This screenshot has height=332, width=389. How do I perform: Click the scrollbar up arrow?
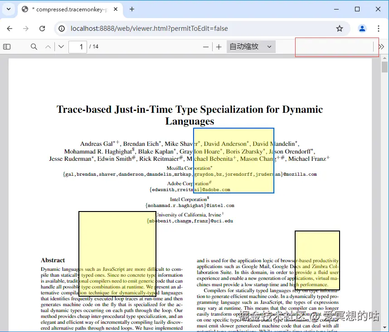[384, 58]
